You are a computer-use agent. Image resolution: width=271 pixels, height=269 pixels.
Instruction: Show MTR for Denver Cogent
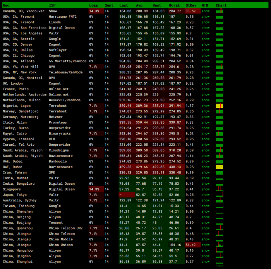coord(206,44)
